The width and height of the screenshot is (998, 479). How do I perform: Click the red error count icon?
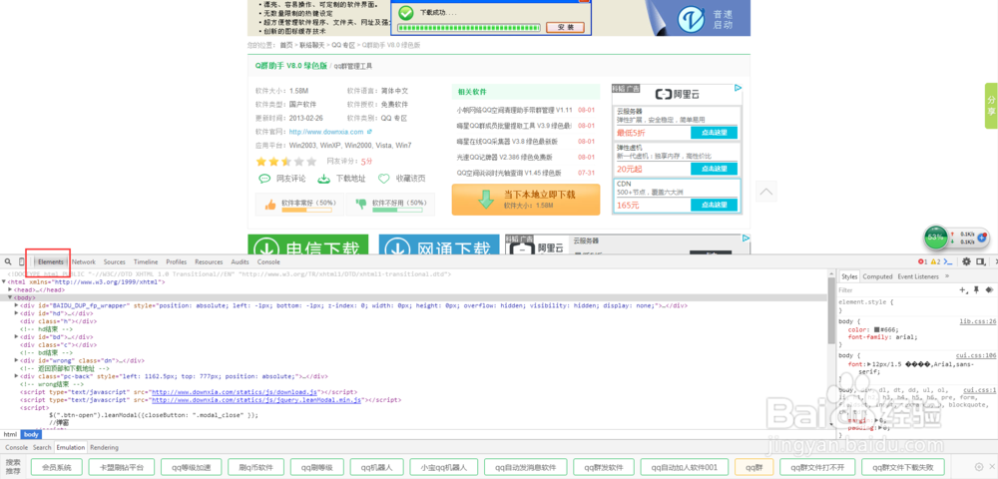[x=922, y=262]
